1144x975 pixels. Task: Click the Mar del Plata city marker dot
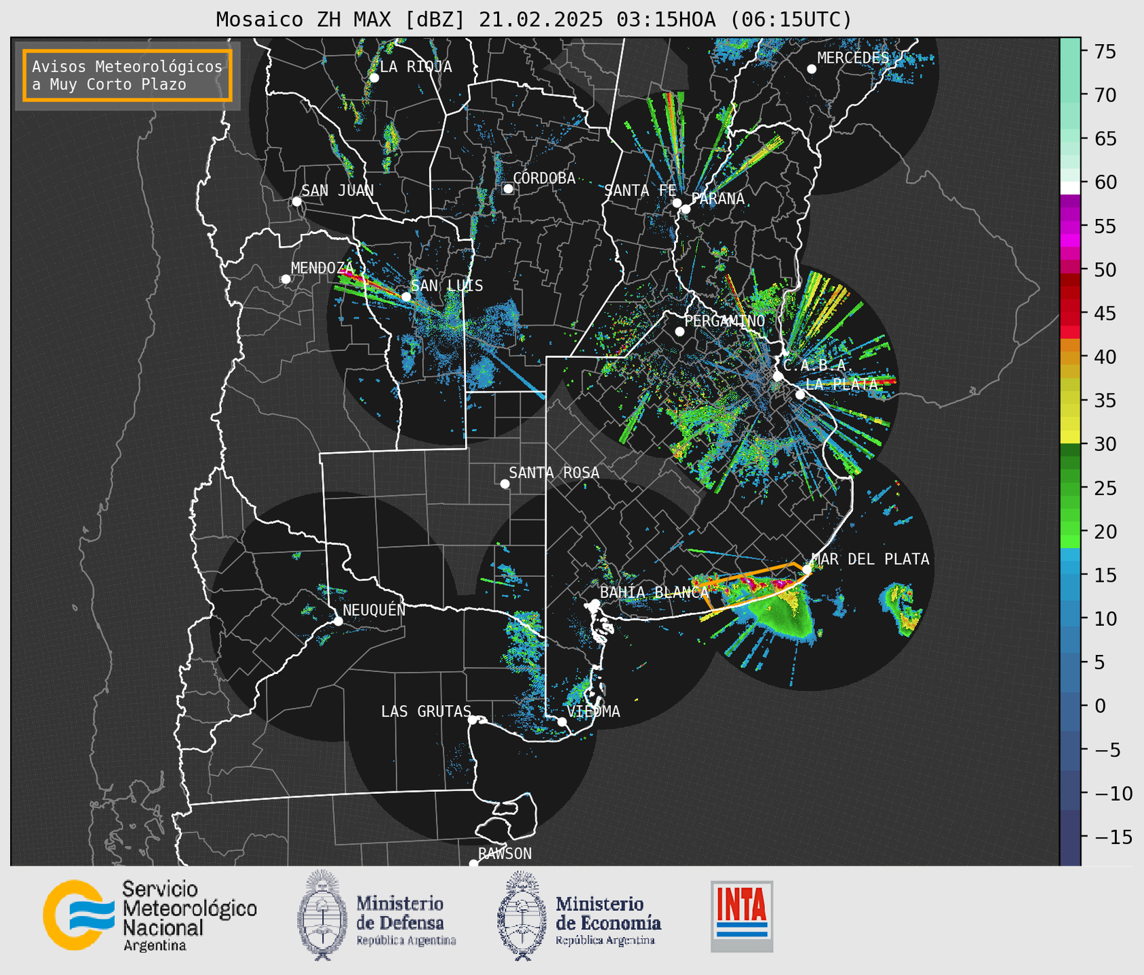(x=807, y=570)
